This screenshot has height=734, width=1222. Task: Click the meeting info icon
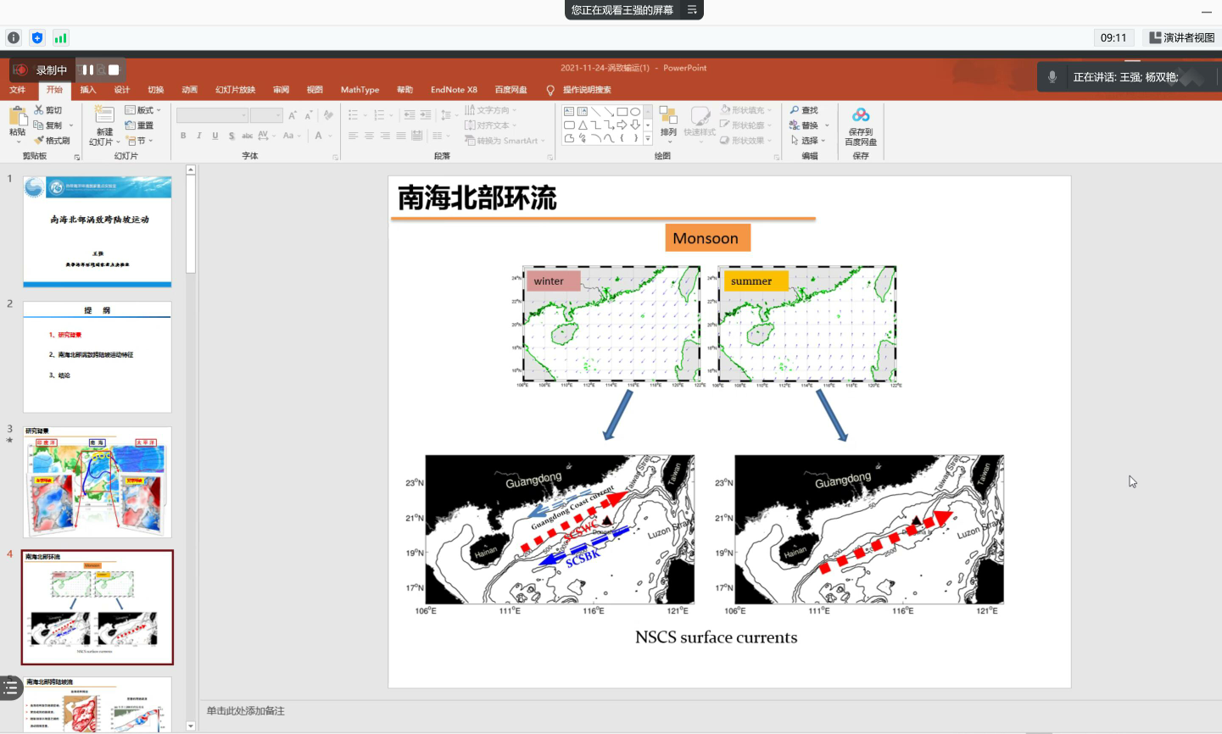point(14,38)
